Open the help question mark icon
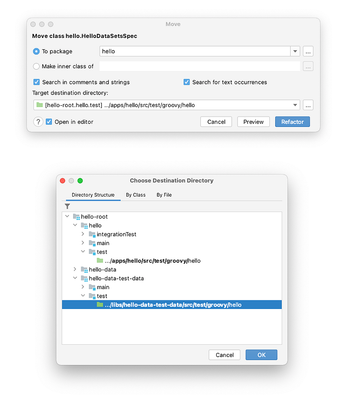Image resolution: width=361 pixels, height=398 pixels. click(x=38, y=122)
